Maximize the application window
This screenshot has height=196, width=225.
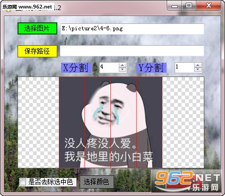tap(189, 6)
